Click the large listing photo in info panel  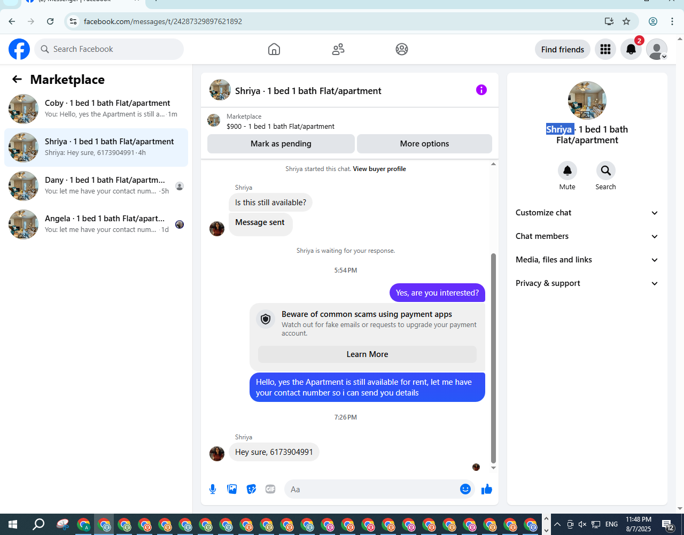point(587,100)
